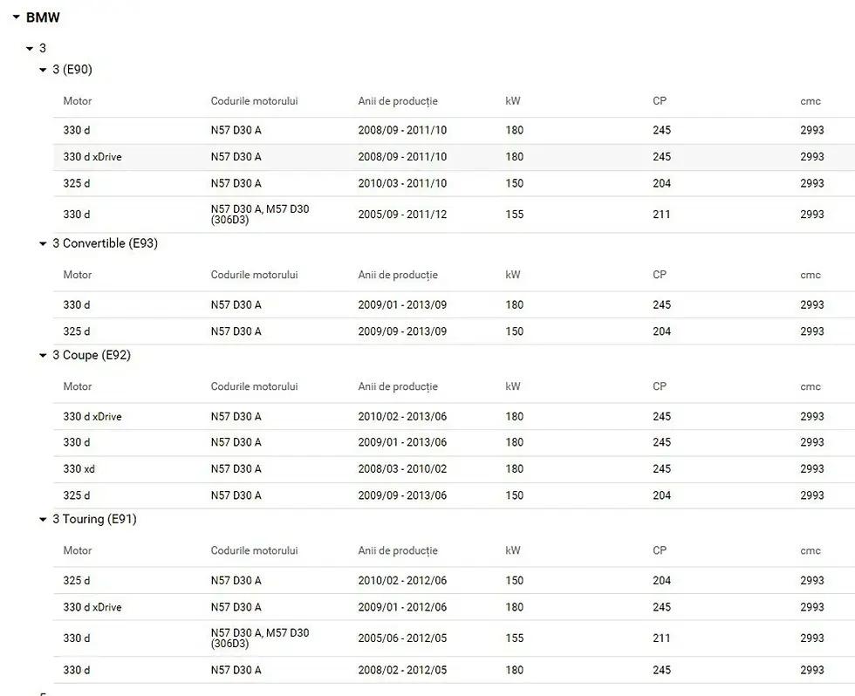Select the 3 Coupe (E92) heading
Image resolution: width=855 pixels, height=696 pixels.
pos(92,355)
